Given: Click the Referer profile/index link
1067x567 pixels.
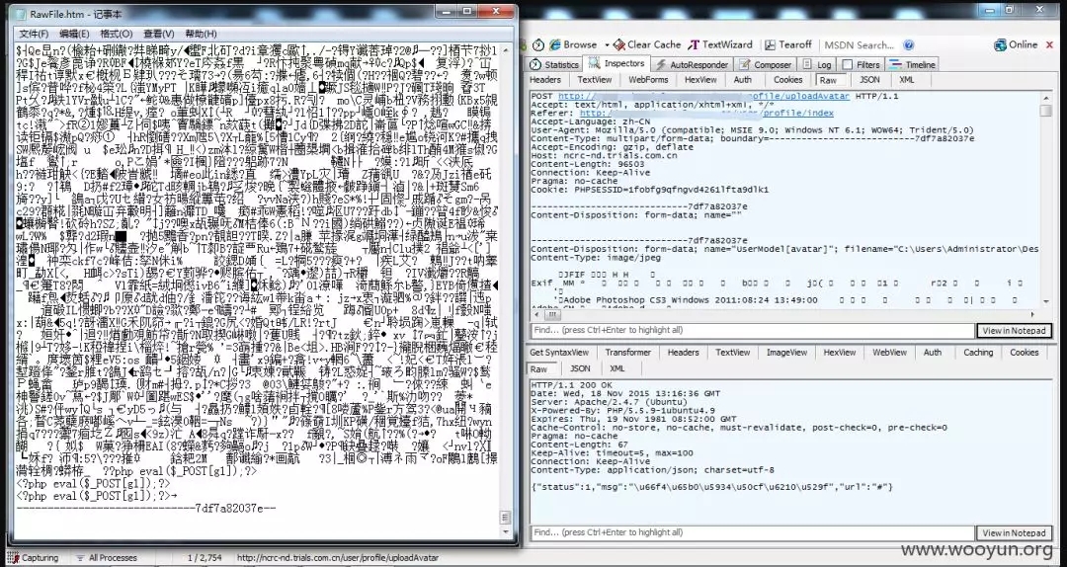Looking at the screenshot, I should [x=706, y=113].
